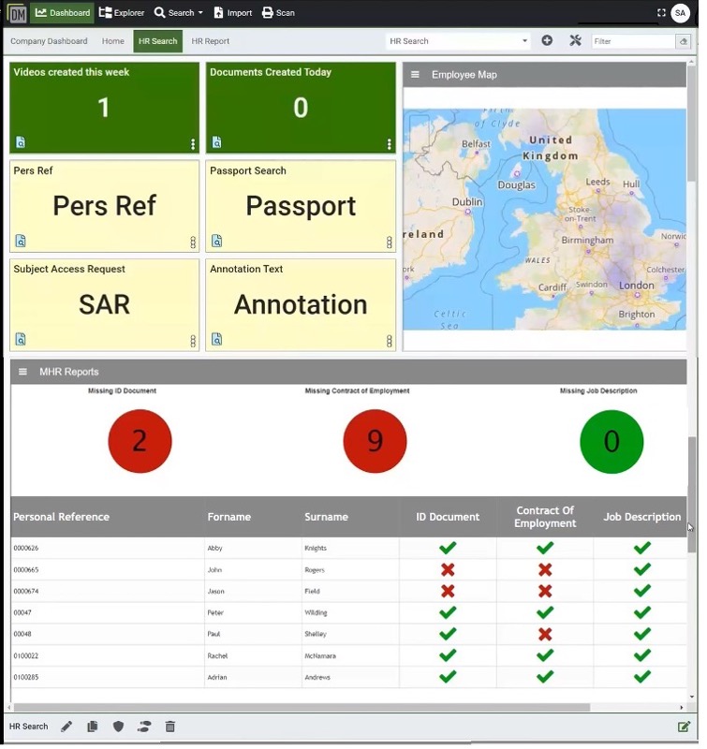The image size is (707, 749).
Task: Open options menu on Documents Created Today tile
Action: coord(390,144)
